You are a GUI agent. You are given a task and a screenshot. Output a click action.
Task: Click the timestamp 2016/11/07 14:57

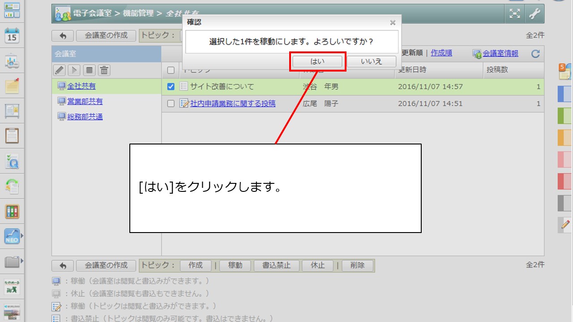pyautogui.click(x=430, y=87)
